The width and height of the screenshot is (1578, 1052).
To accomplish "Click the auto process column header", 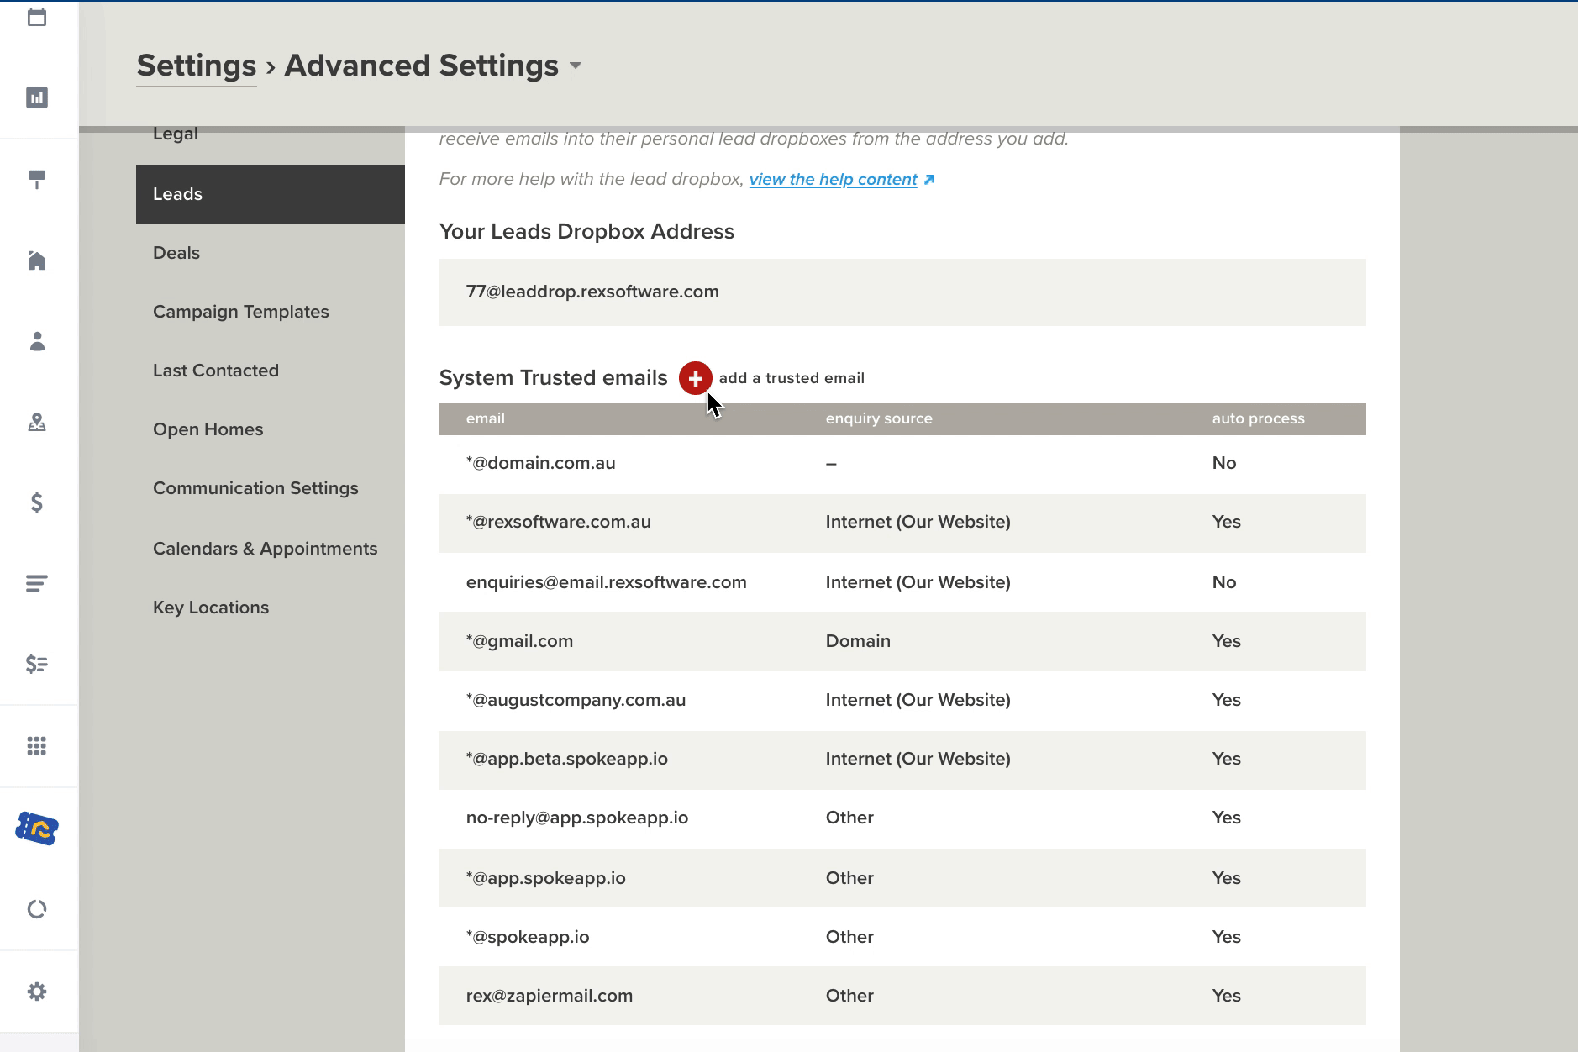I will point(1258,418).
